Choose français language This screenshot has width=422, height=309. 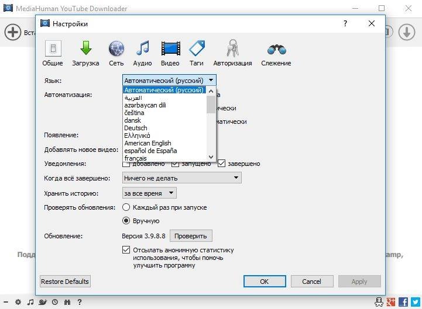coord(164,158)
